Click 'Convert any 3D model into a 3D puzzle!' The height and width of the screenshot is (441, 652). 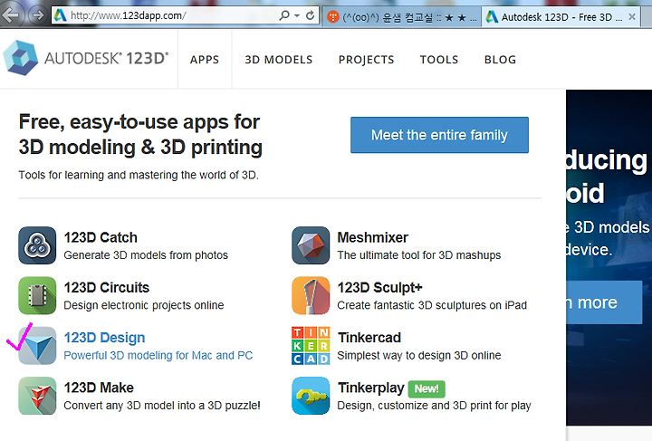coord(162,406)
